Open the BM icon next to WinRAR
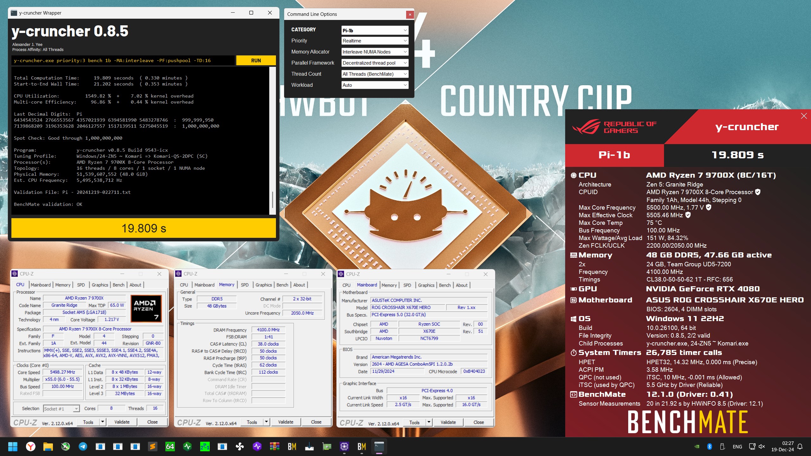This screenshot has height=456, width=811. [292, 446]
